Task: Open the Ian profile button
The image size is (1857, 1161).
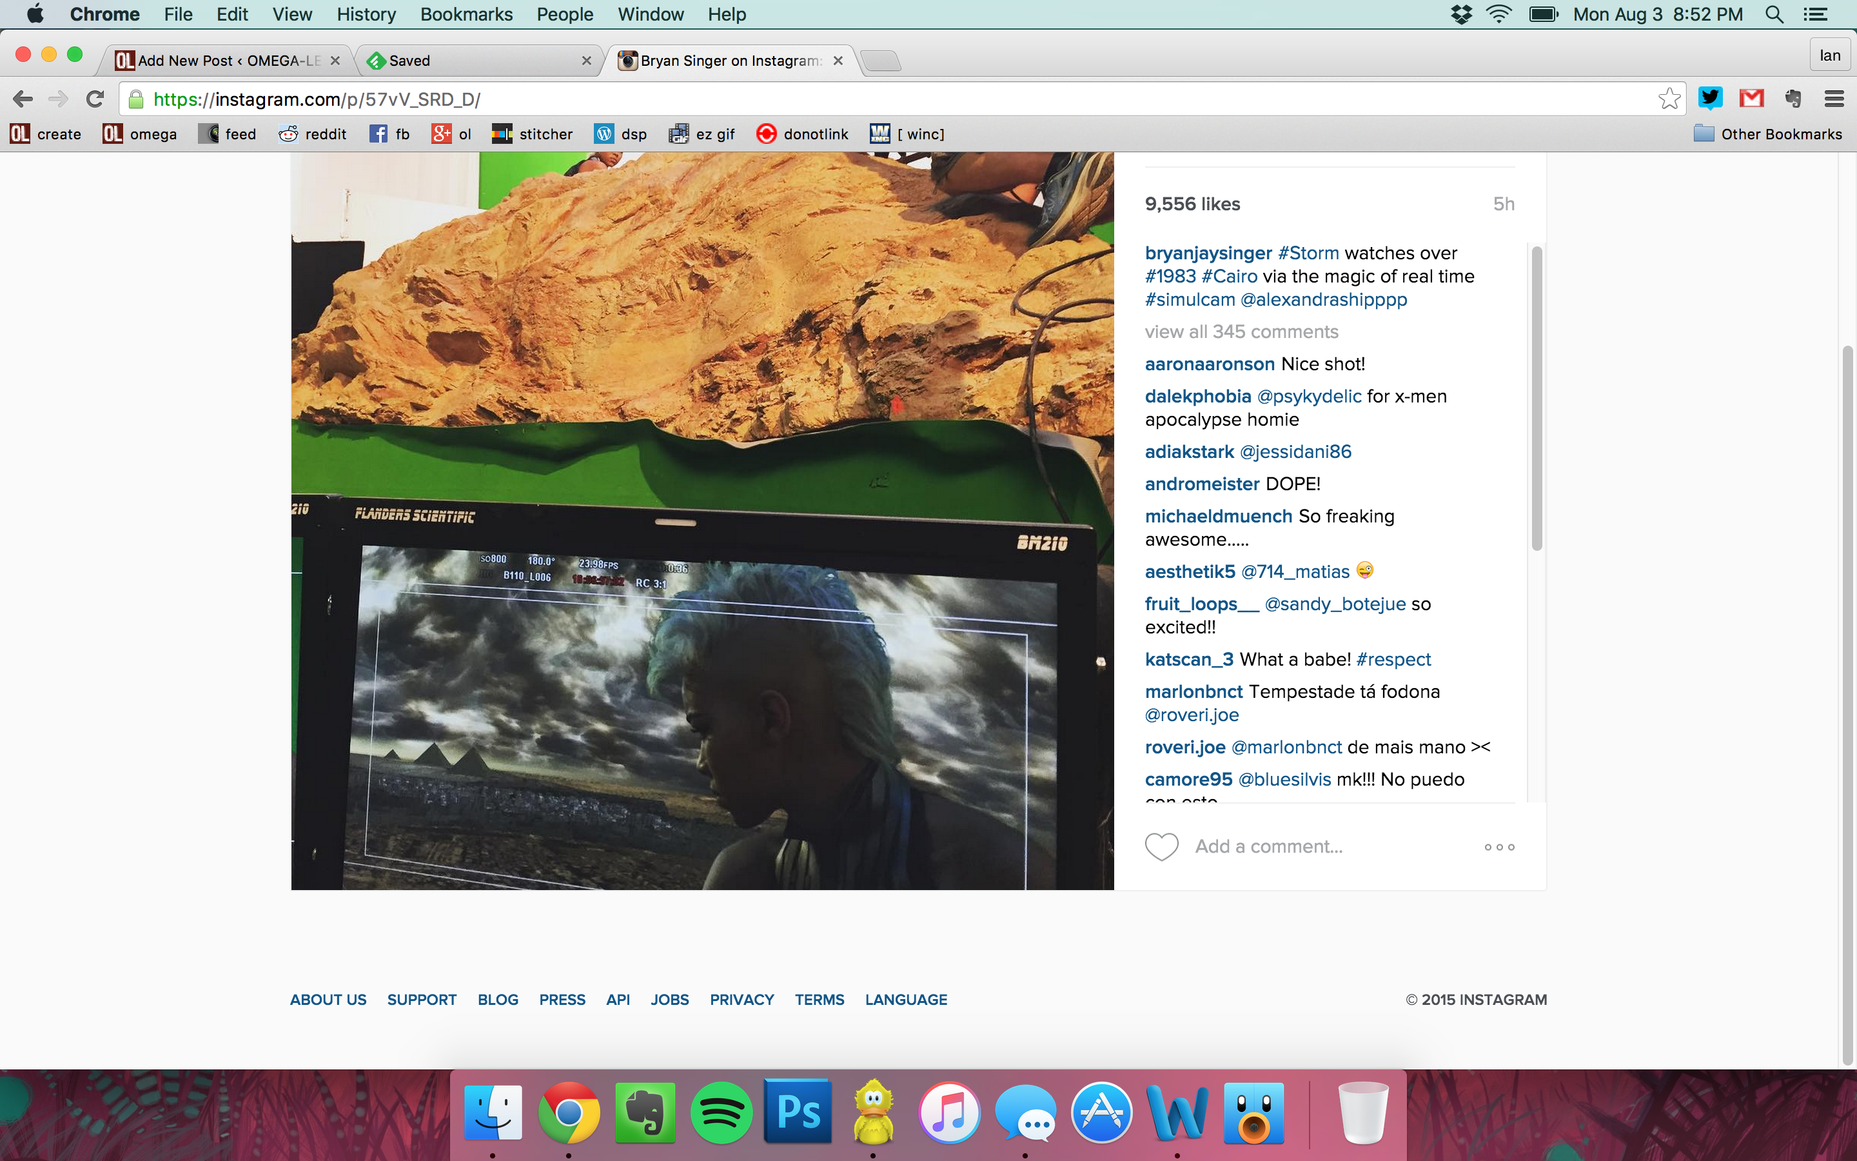Action: pyautogui.click(x=1830, y=55)
